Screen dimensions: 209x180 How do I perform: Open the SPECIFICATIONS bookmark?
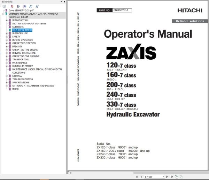tap(21, 82)
